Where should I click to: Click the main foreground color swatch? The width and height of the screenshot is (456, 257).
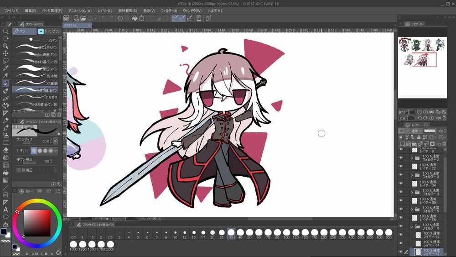(4, 232)
